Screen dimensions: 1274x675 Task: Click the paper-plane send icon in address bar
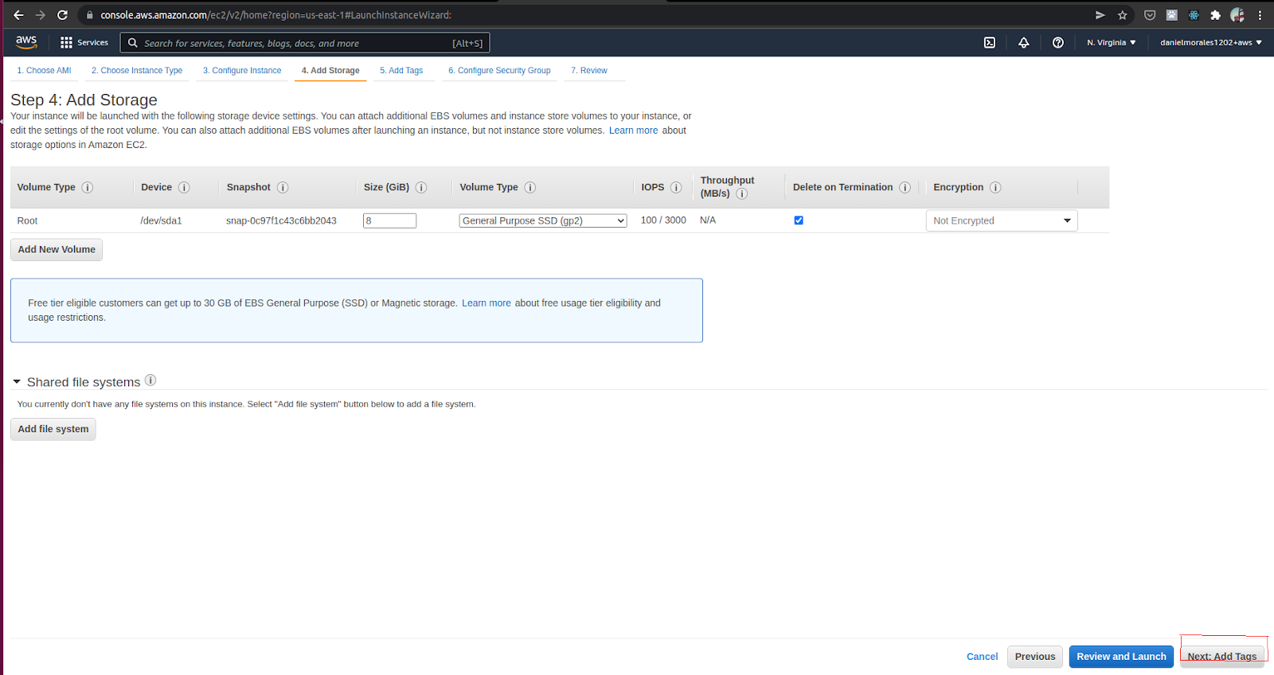coord(1100,15)
